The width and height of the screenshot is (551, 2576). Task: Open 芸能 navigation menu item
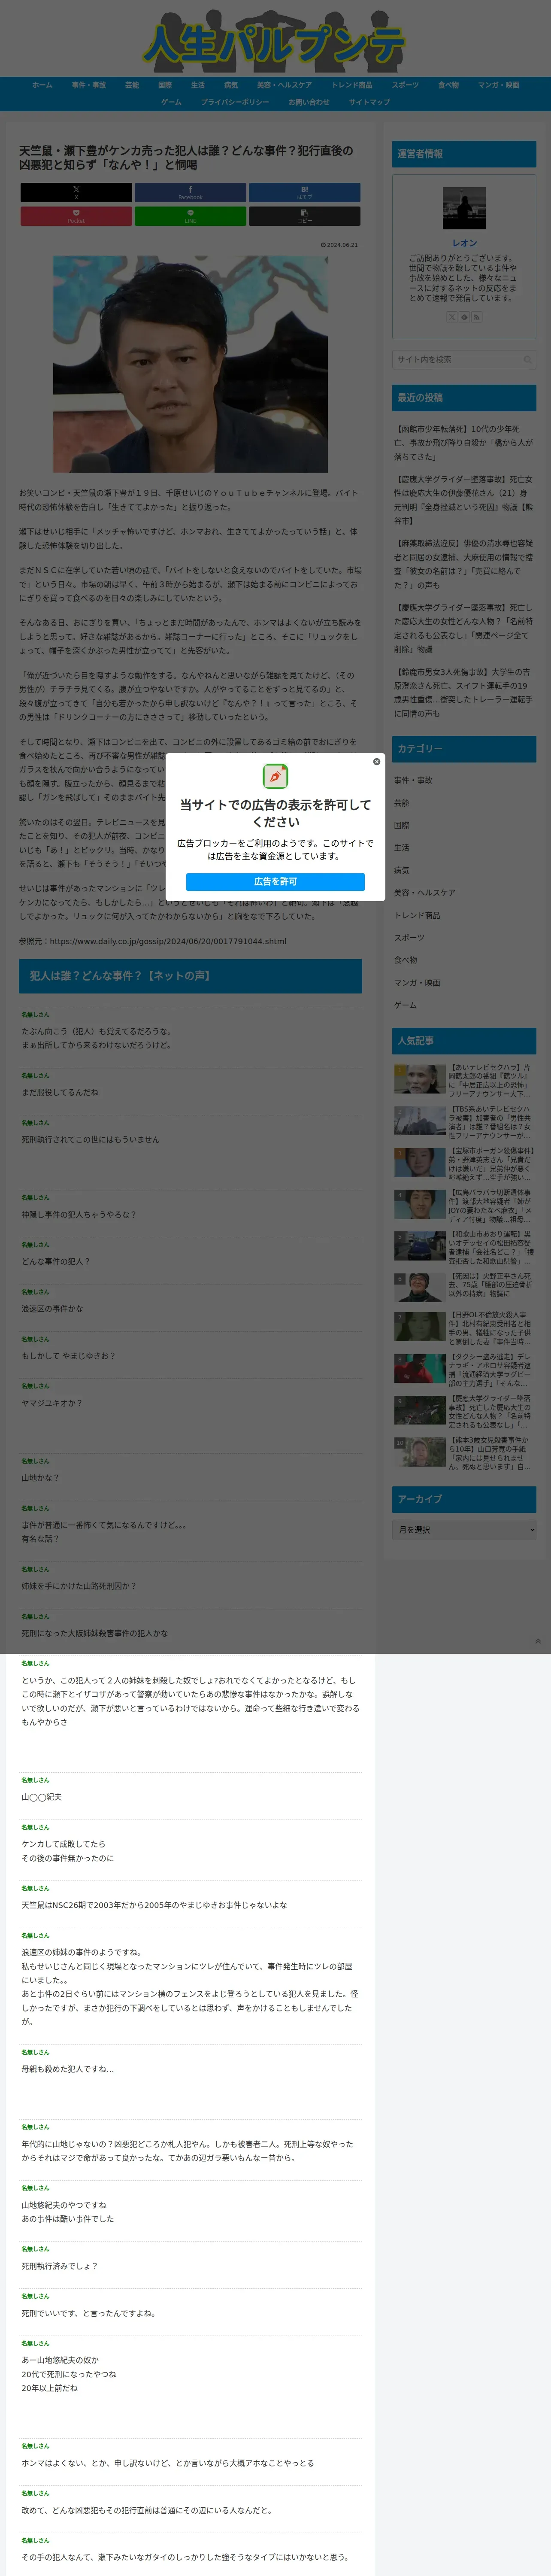pyautogui.click(x=132, y=85)
